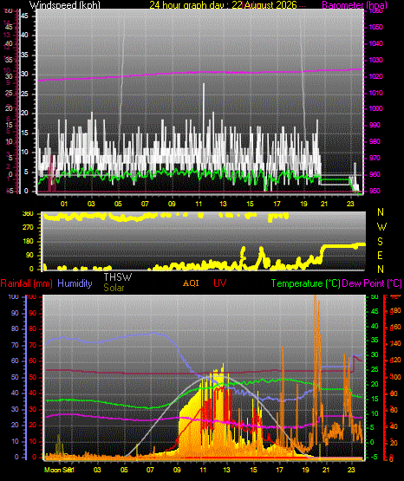Click the '1020' barometer scale value
Viewport: 404px width, 481px height.
tap(375, 76)
